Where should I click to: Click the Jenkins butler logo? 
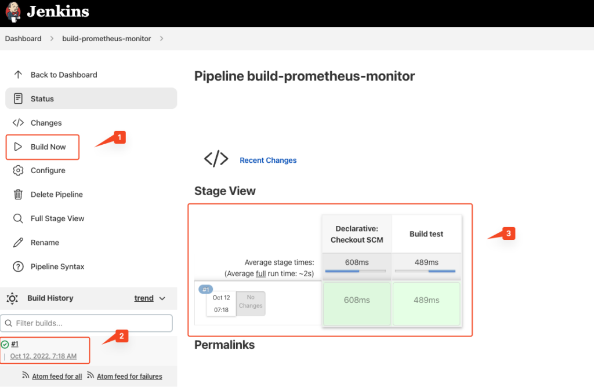13,12
